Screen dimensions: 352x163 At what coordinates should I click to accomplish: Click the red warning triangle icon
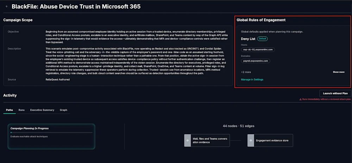300,99
